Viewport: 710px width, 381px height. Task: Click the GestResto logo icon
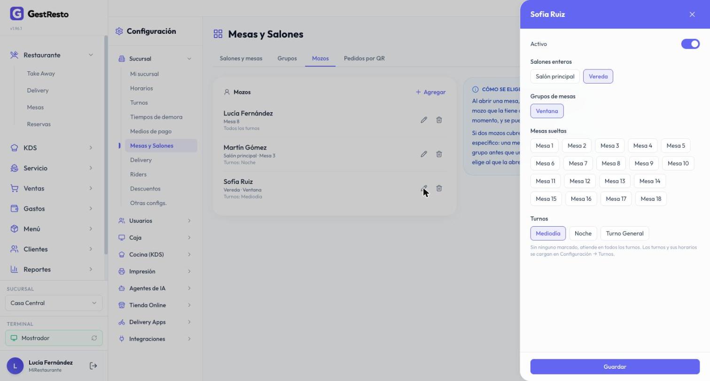point(16,14)
